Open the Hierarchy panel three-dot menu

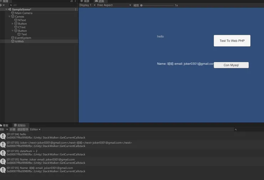[75, 1]
